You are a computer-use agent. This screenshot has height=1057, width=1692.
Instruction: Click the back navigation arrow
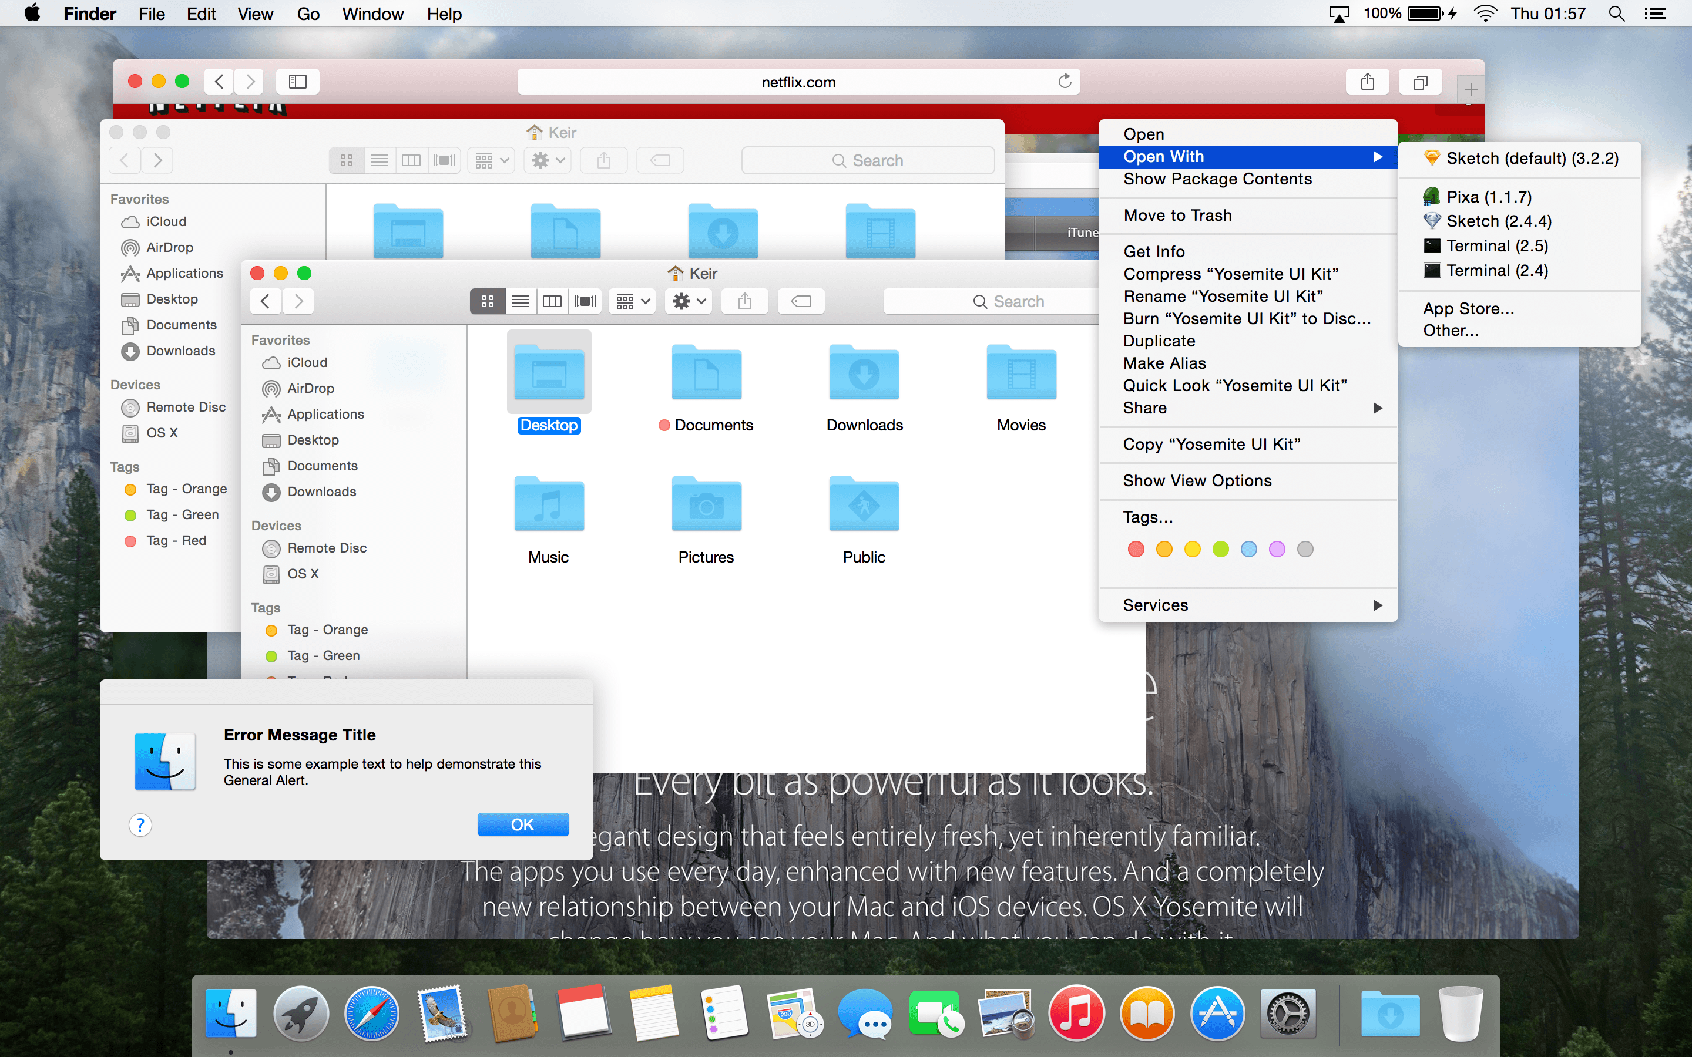265,301
